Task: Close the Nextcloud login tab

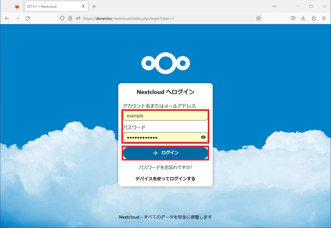Action: coord(83,6)
